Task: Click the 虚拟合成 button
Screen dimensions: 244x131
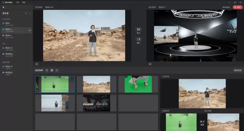Action: [237, 70]
